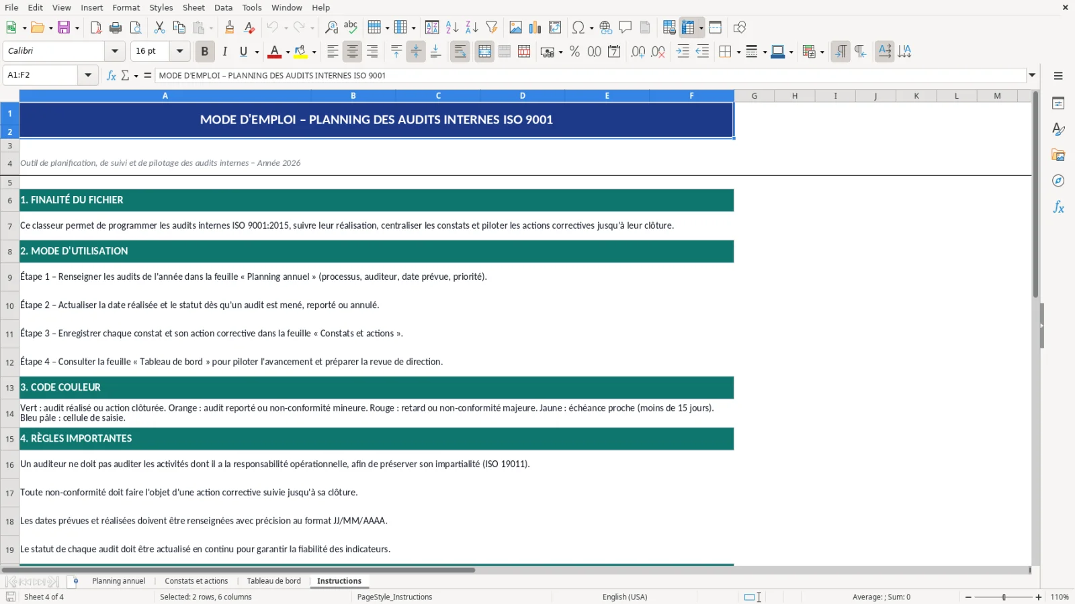Open the sidebar Functions deck
Viewport: 1075px width, 604px height.
click(1058, 207)
